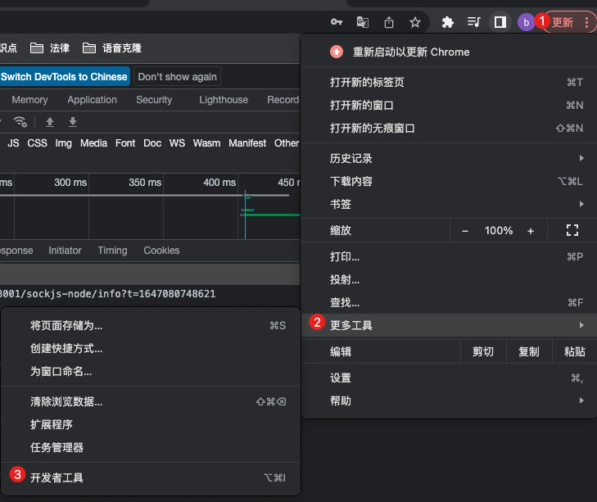Open the Timing request detail tab
This screenshot has height=502, width=597.
pyautogui.click(x=113, y=251)
